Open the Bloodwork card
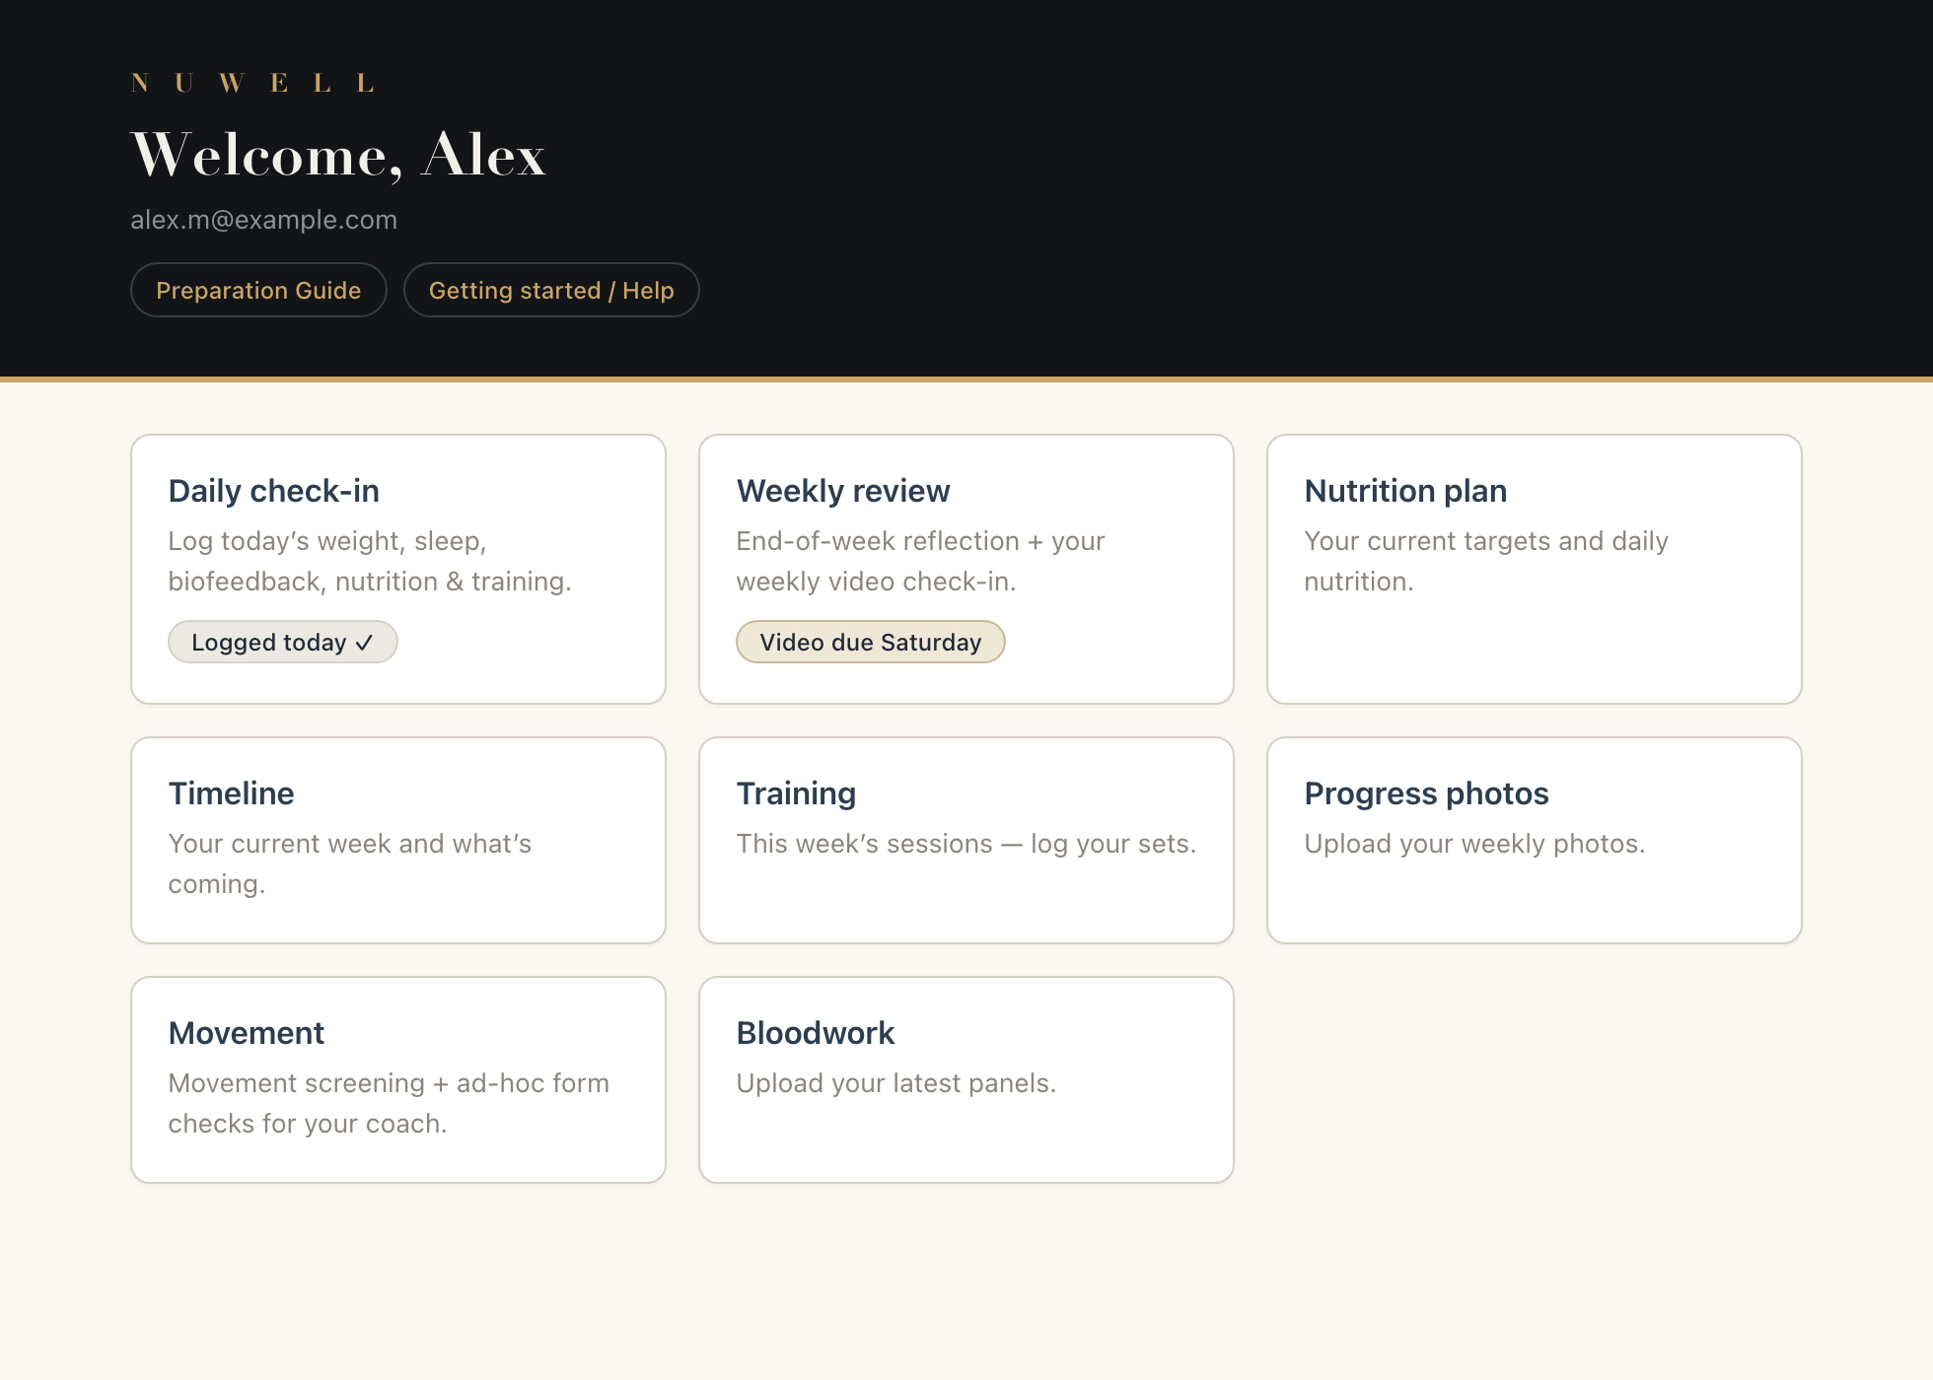This screenshot has width=1933, height=1380. click(x=966, y=1079)
